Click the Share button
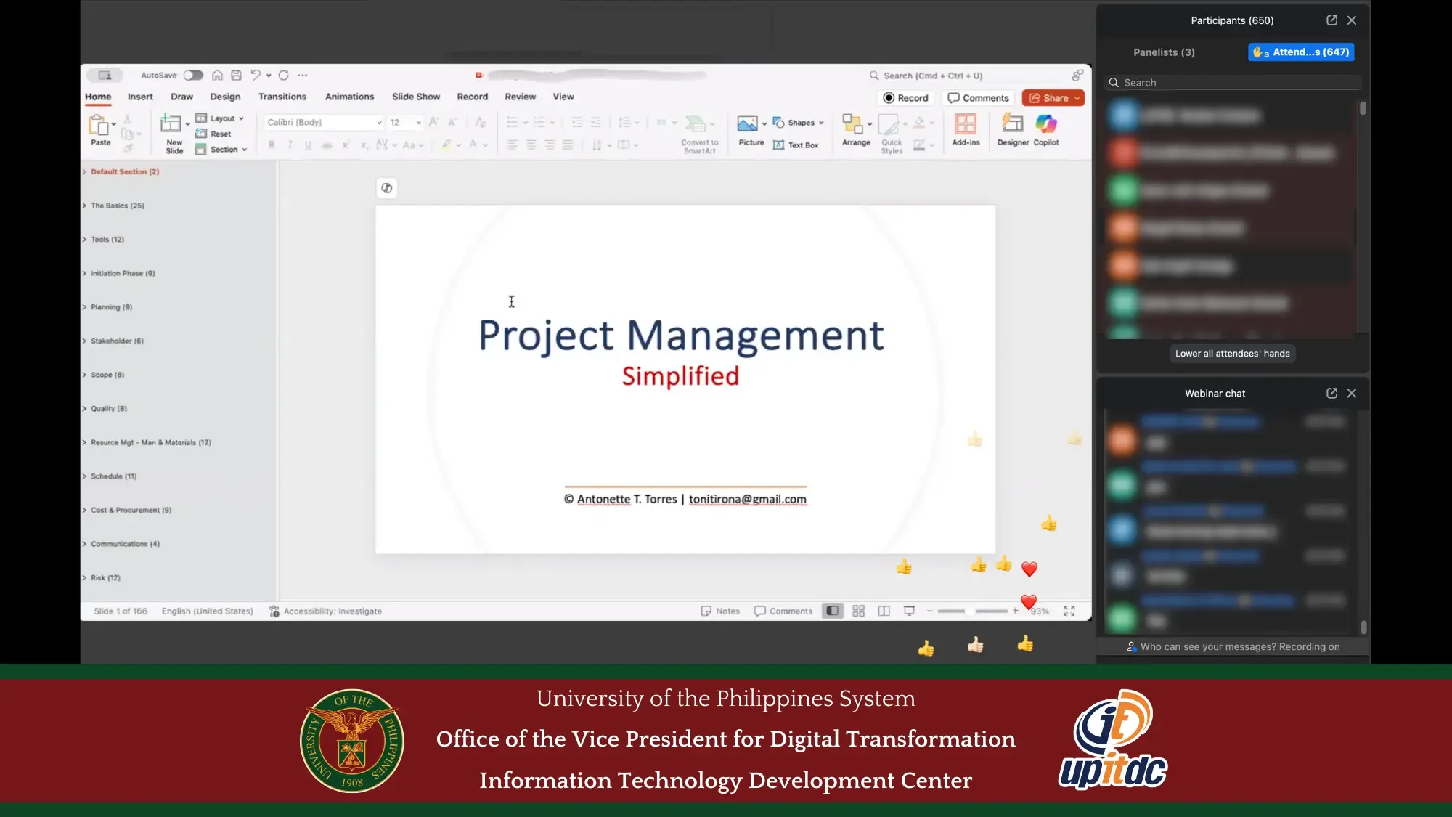 point(1053,98)
